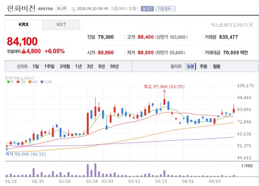Screen dimensions: 259x186
Task: Select the 일봉 daily candle option
Action: click(x=191, y=67)
